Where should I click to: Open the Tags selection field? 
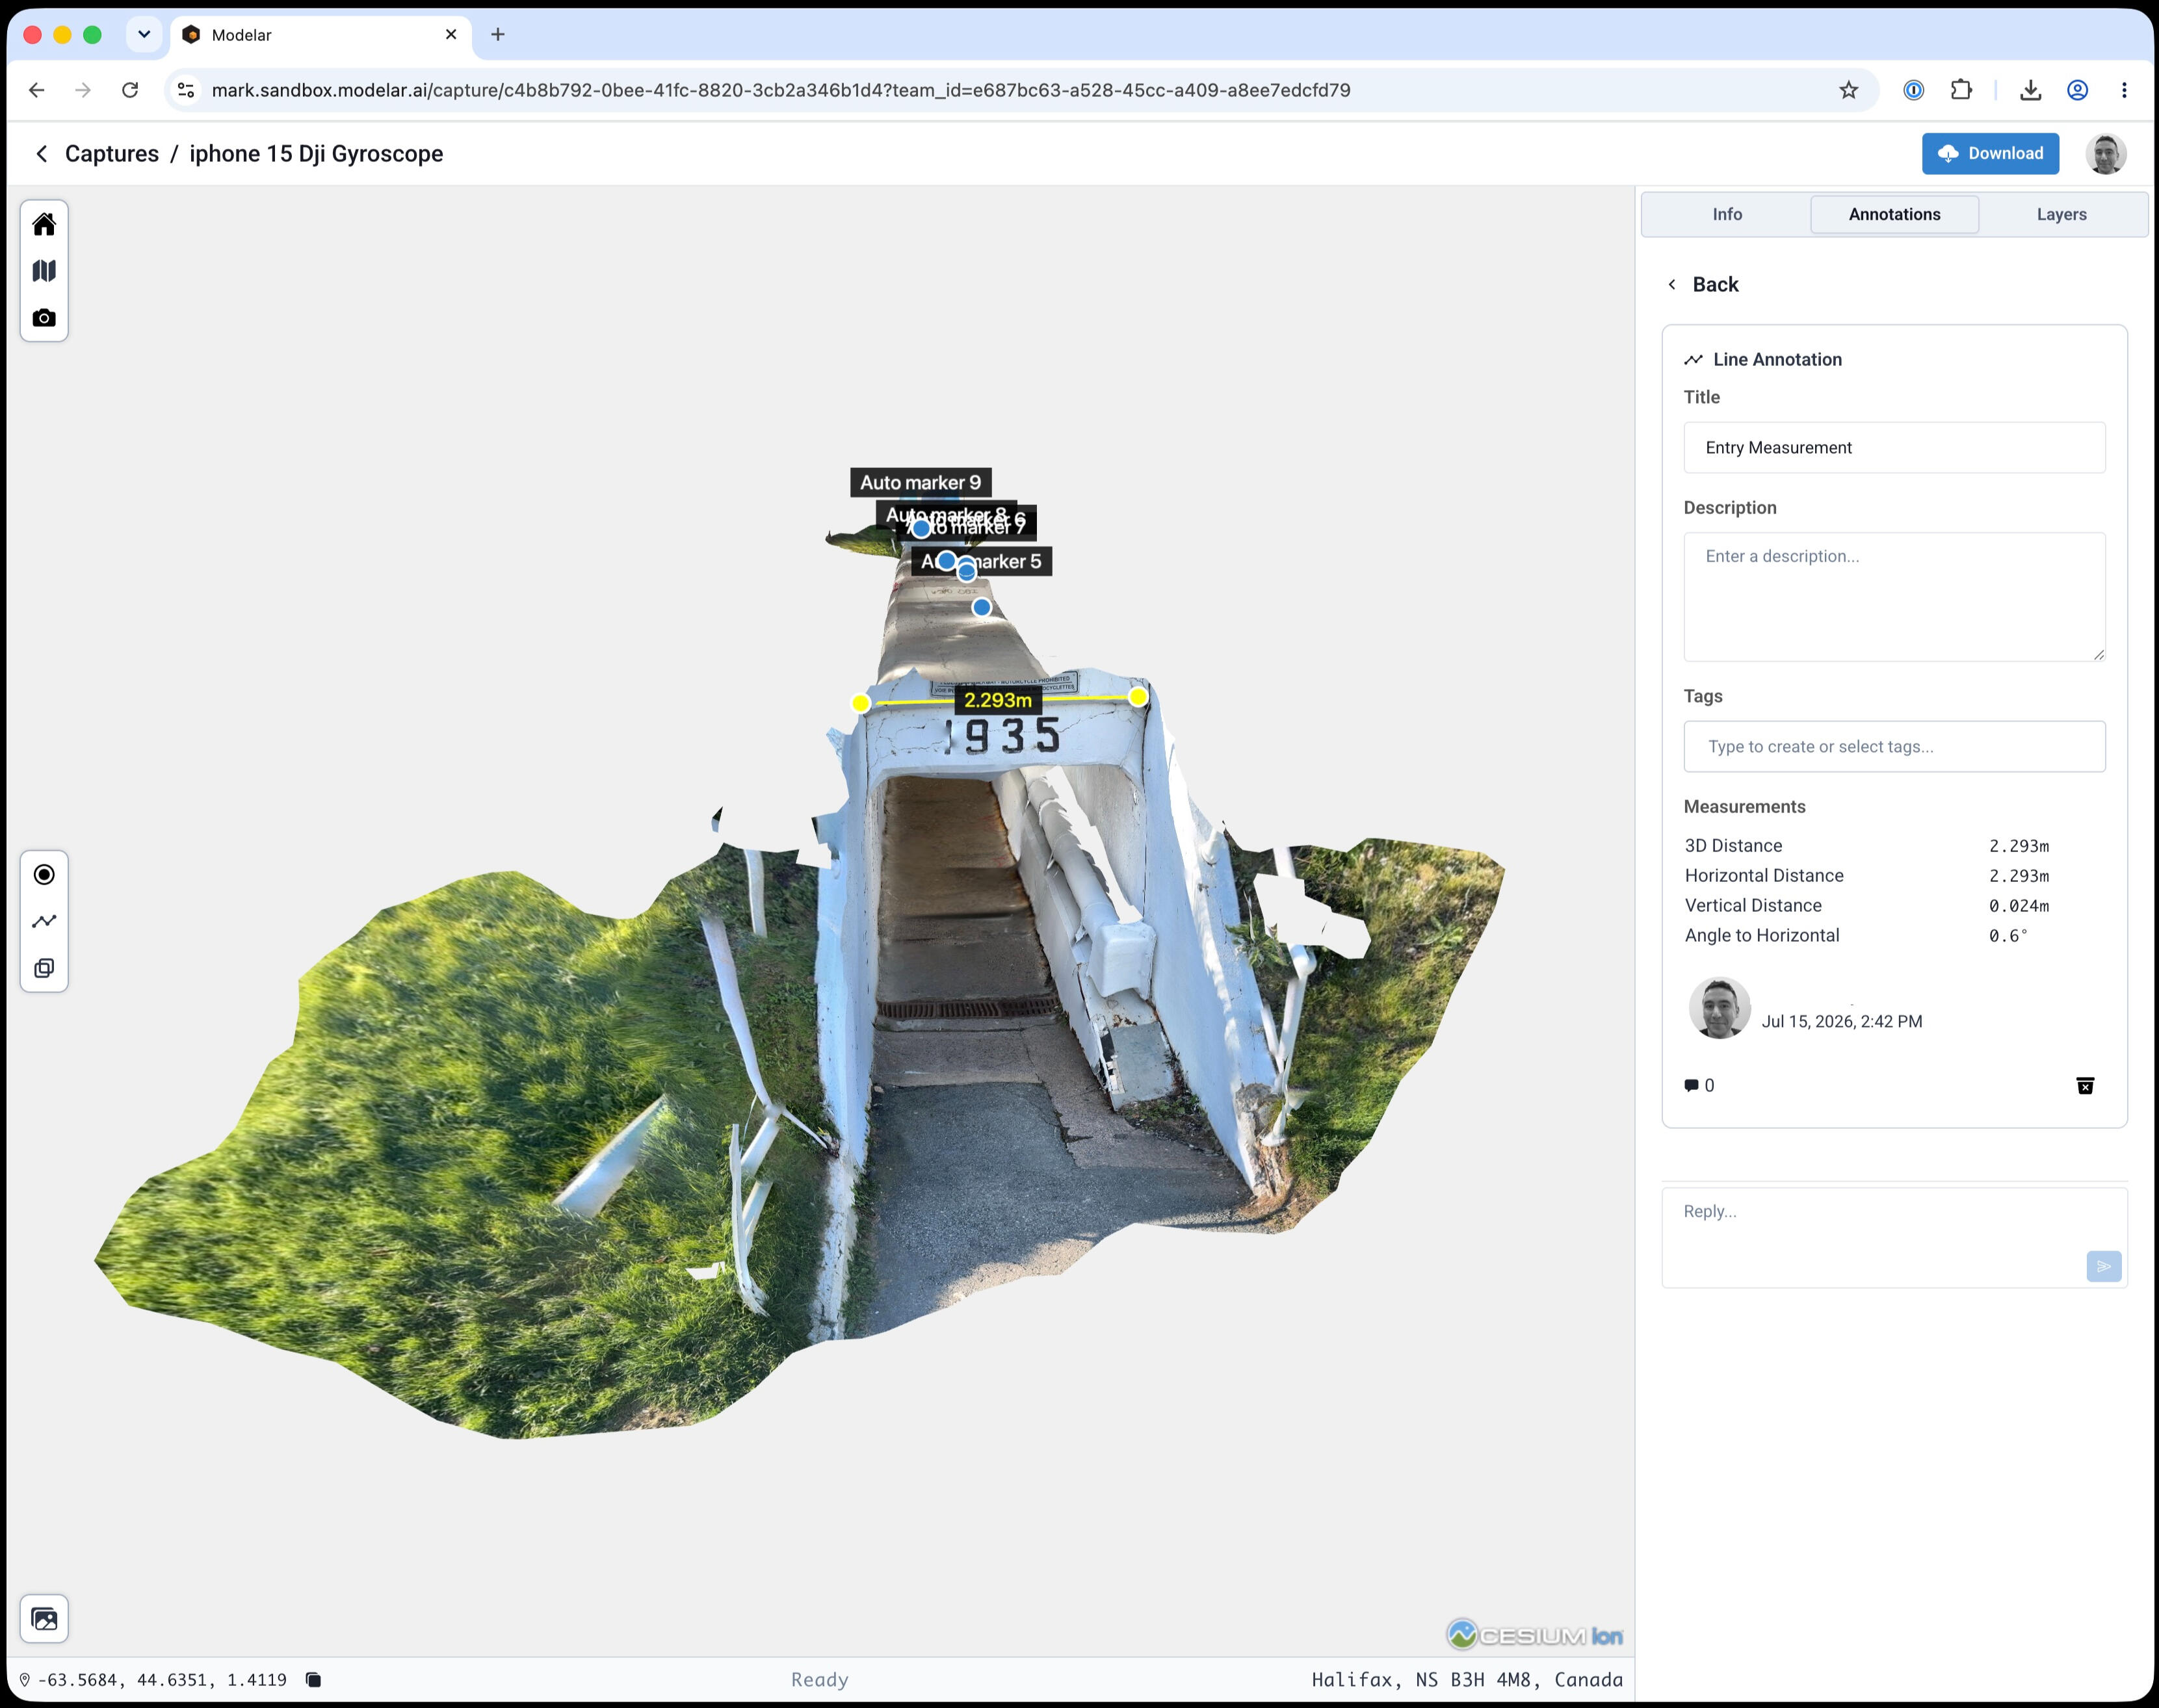pos(1894,747)
